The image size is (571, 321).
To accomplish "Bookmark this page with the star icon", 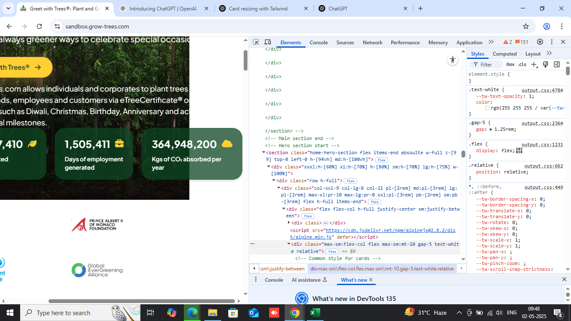I will [526, 26].
